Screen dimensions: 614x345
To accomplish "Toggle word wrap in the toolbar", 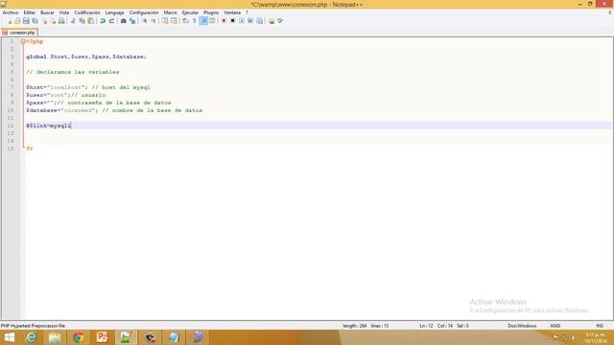I will coord(185,21).
